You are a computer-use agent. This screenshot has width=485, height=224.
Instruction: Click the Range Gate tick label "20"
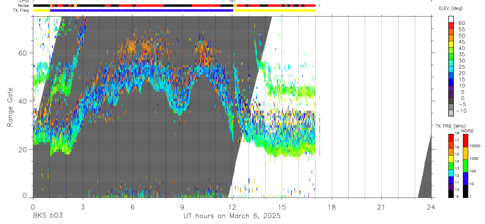click(23, 149)
